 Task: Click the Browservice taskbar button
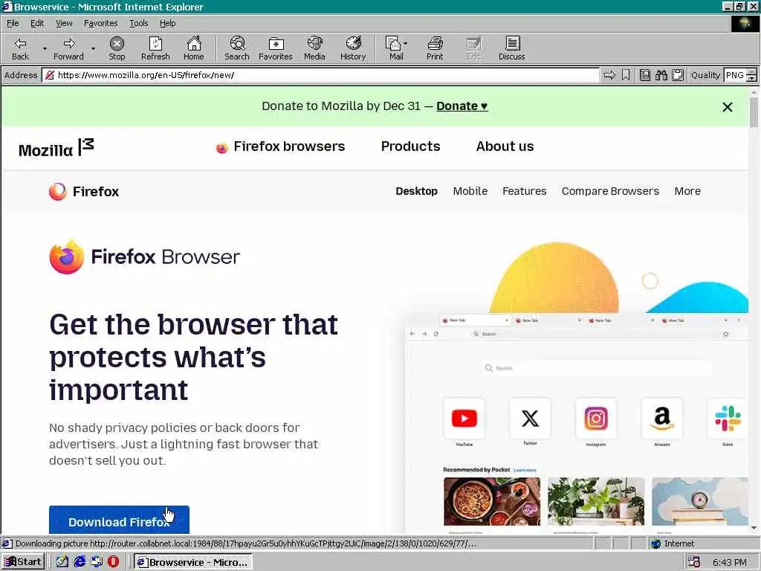tap(193, 562)
